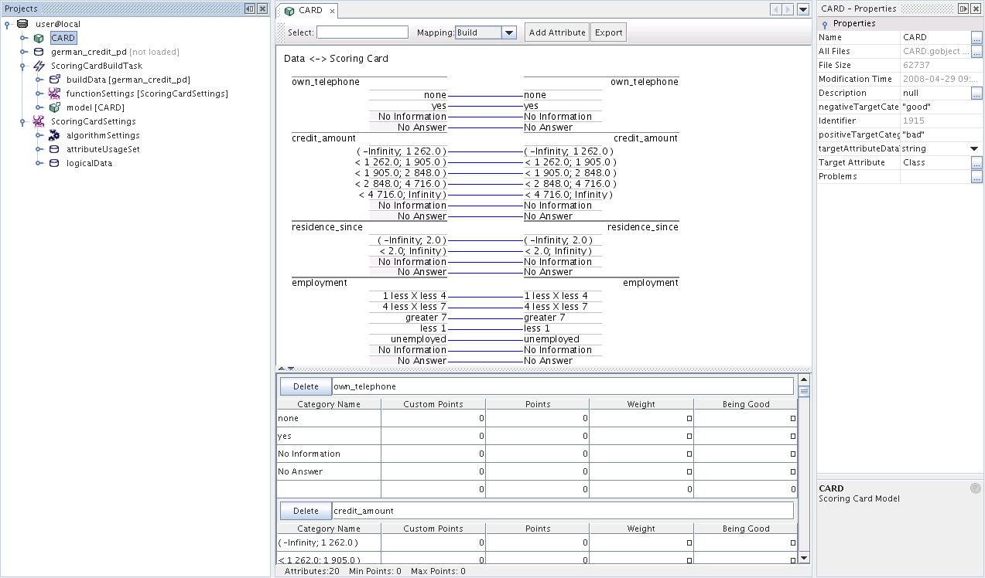This screenshot has height=578, width=985.
Task: Click the own_telephone attribute name field
Action: click(x=563, y=386)
